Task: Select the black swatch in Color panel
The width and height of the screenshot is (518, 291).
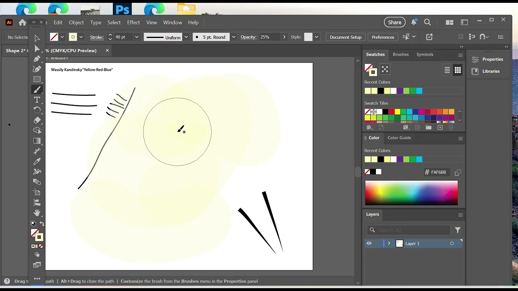Action: pyautogui.click(x=373, y=172)
